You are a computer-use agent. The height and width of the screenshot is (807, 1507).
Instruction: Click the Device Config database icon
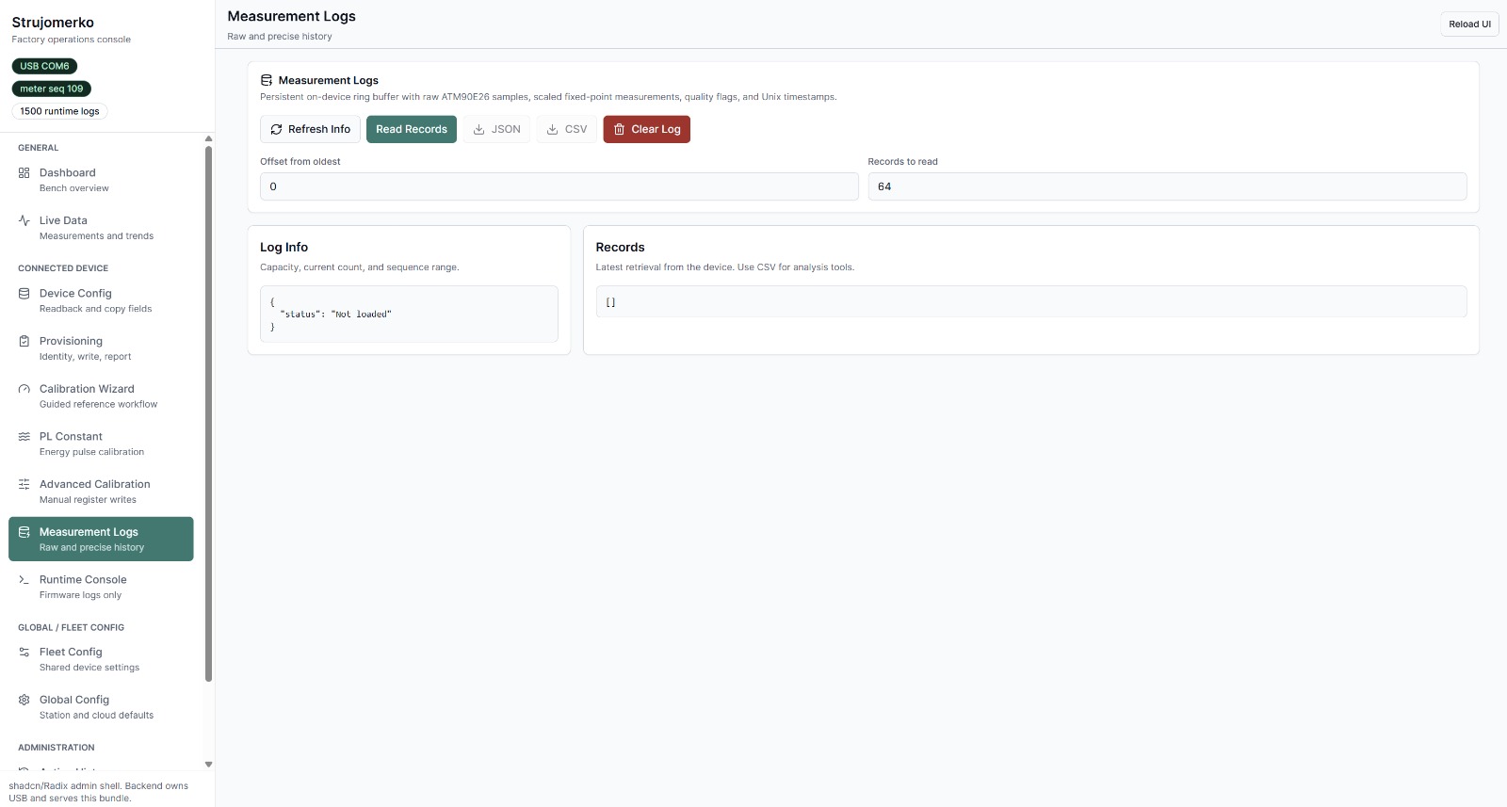click(24, 294)
